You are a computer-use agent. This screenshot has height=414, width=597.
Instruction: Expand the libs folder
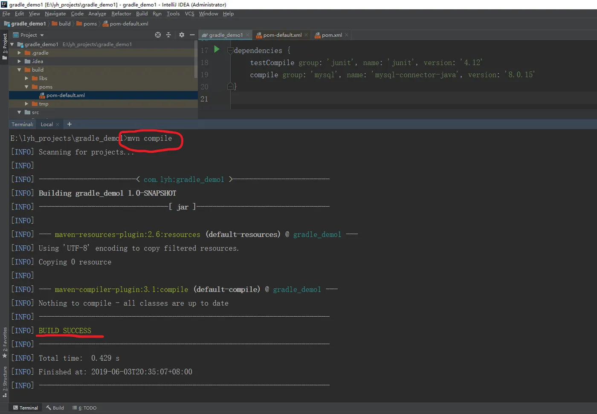26,79
